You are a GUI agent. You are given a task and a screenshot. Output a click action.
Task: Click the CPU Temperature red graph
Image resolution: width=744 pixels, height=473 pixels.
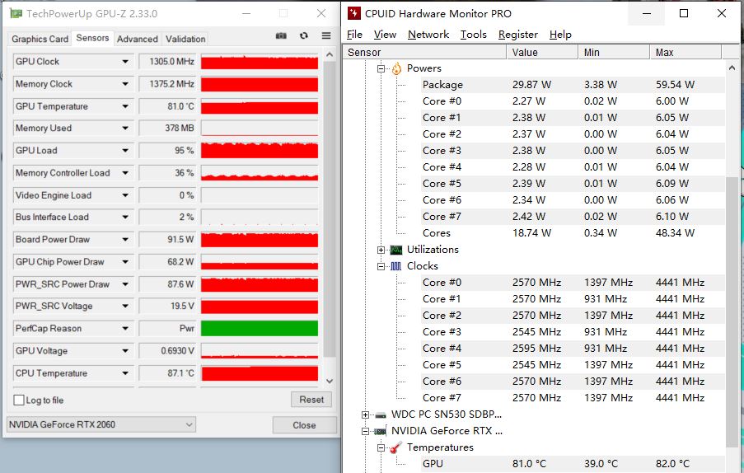[260, 373]
